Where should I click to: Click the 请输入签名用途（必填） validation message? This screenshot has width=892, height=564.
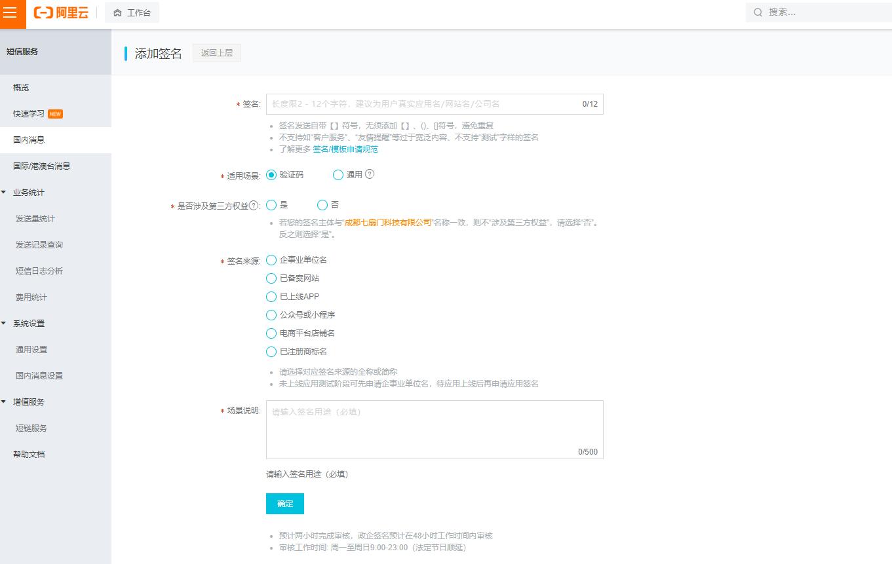[307, 474]
